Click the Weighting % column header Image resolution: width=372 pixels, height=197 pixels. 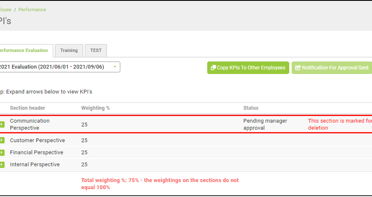(x=95, y=108)
